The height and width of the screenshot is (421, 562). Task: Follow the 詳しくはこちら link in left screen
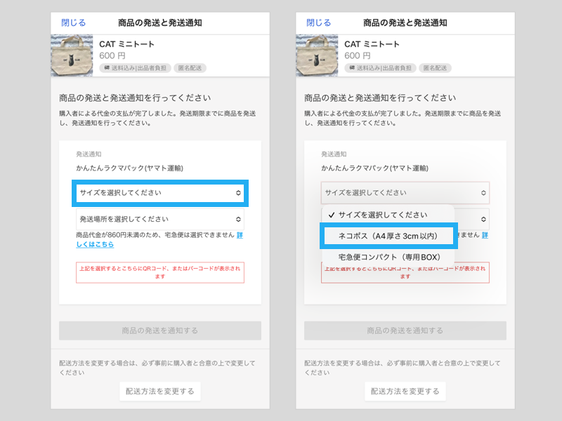95,244
